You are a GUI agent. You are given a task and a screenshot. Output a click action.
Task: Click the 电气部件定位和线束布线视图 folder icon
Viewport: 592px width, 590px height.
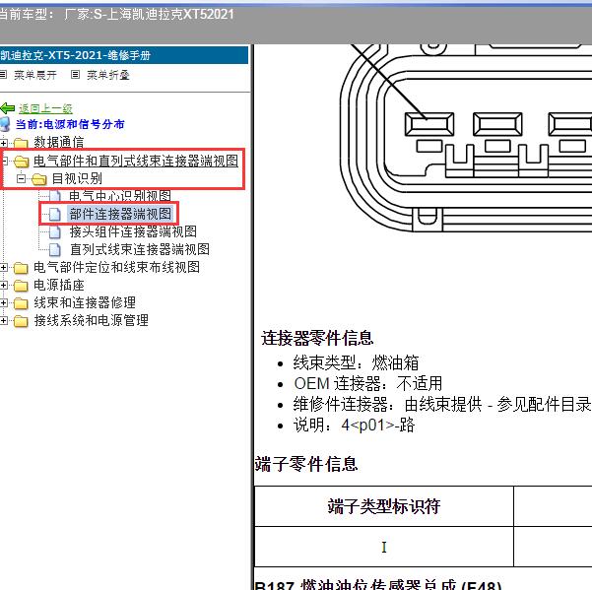tap(21, 268)
